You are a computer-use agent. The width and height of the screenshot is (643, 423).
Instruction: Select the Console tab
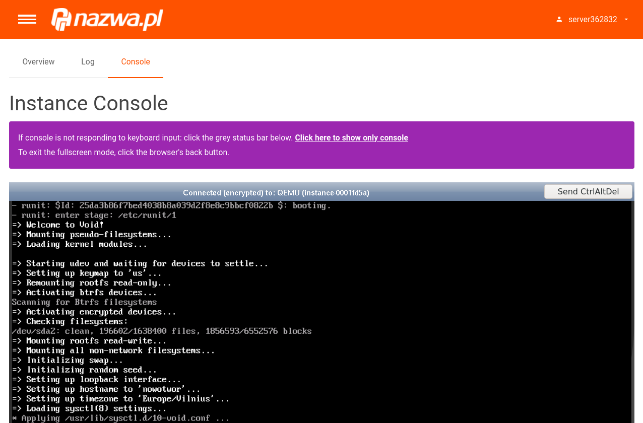pos(136,62)
